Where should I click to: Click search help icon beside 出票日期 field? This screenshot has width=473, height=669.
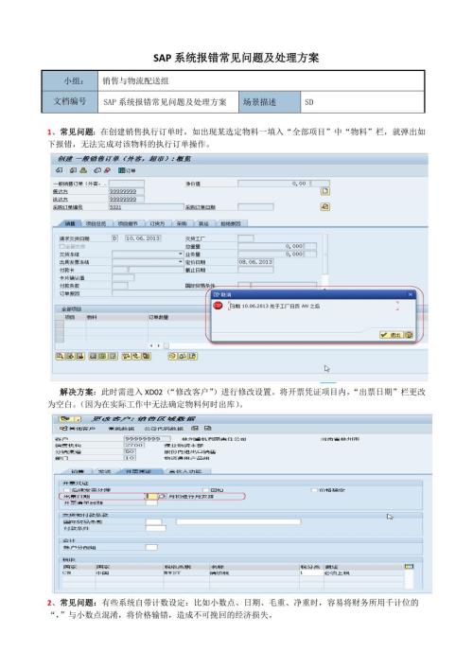click(162, 497)
